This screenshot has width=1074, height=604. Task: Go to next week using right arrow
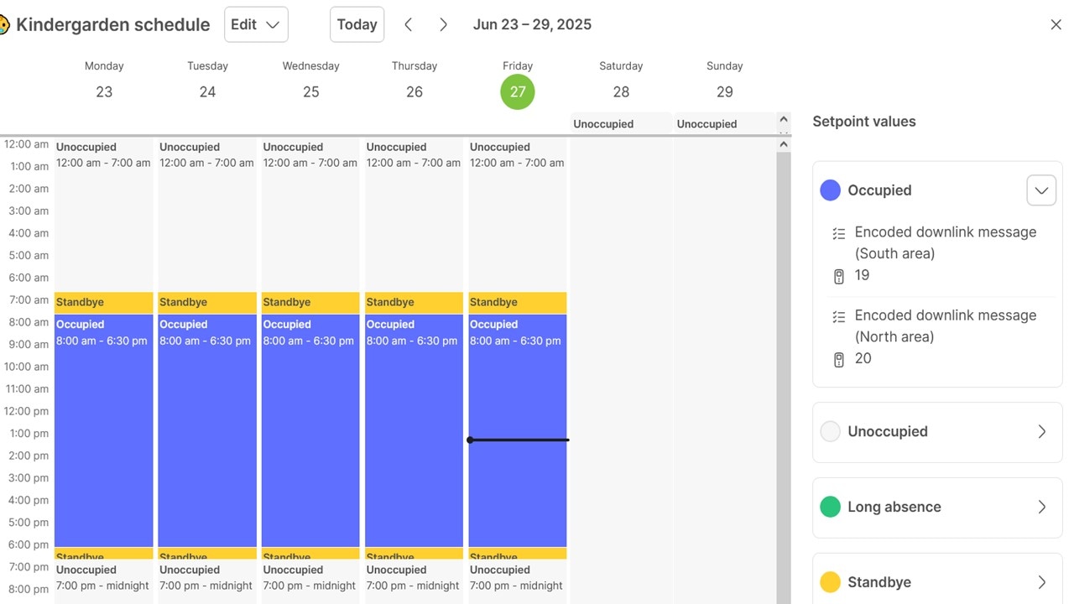point(443,25)
